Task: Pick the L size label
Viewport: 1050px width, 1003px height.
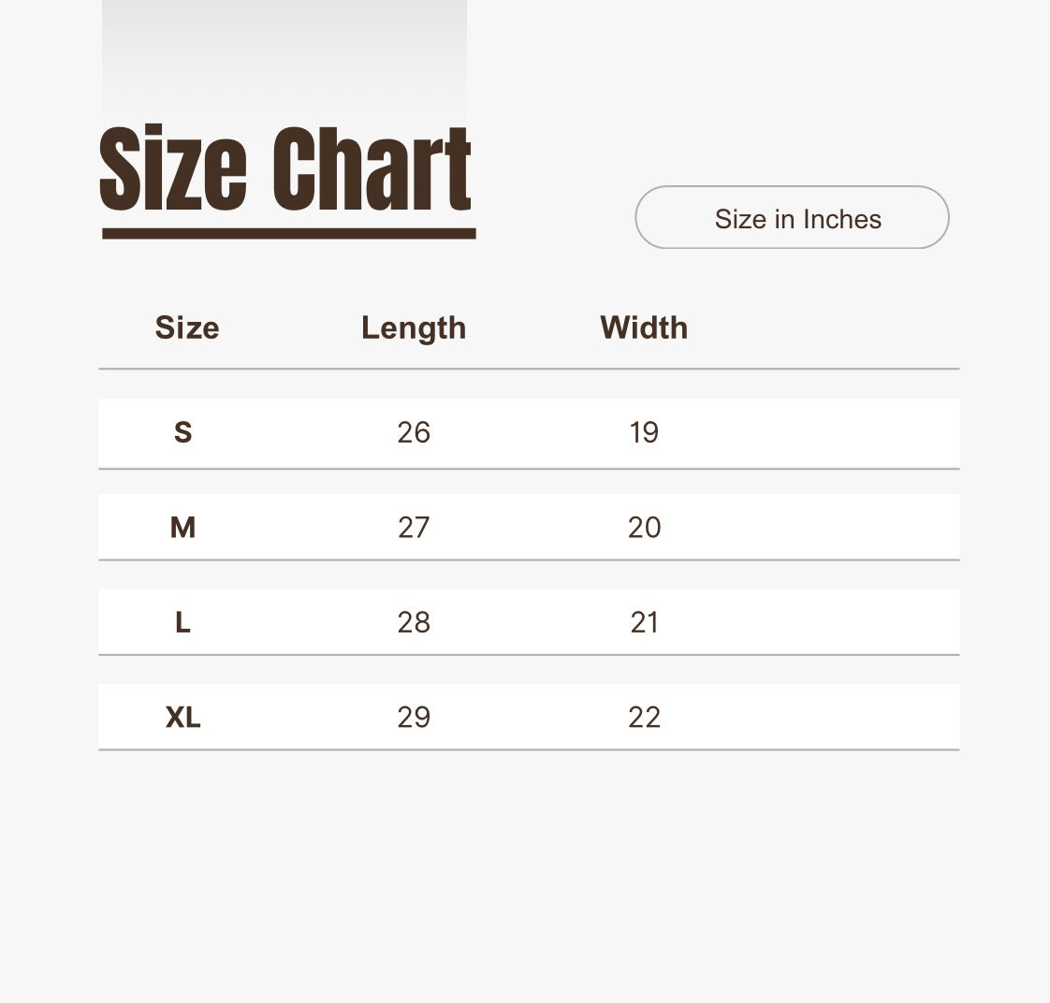Action: coord(182,622)
